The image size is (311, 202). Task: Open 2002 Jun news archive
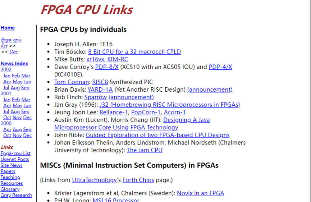tap(27, 82)
